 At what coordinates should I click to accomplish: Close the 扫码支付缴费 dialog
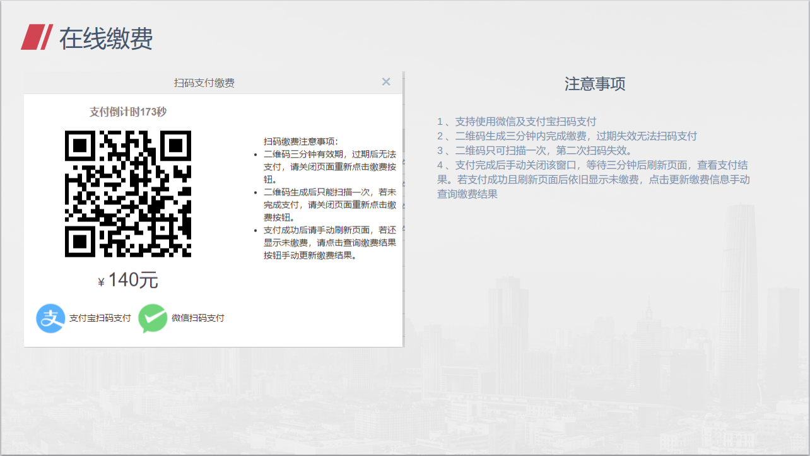(386, 82)
